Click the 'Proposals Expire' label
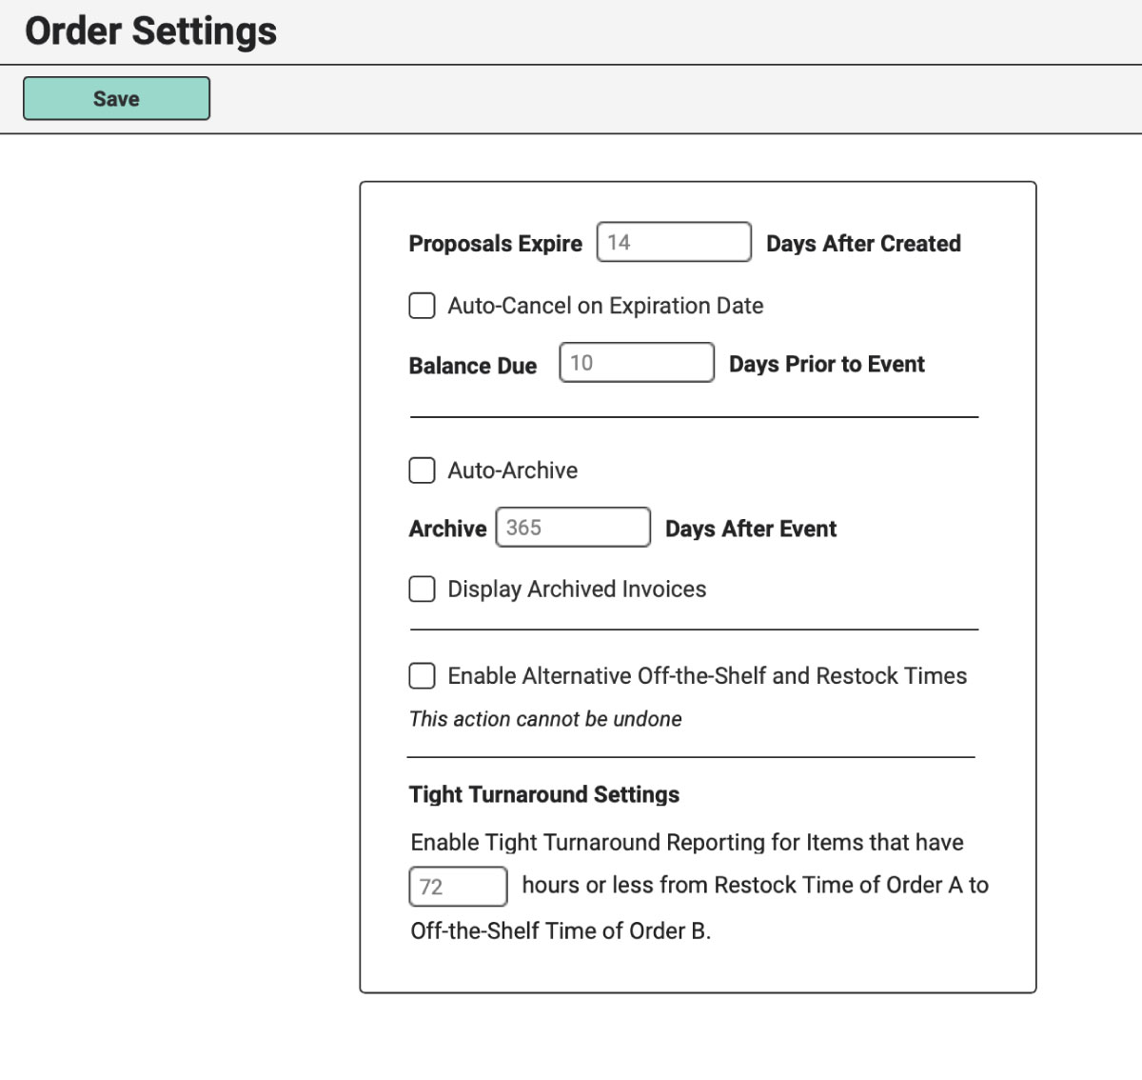 495,244
